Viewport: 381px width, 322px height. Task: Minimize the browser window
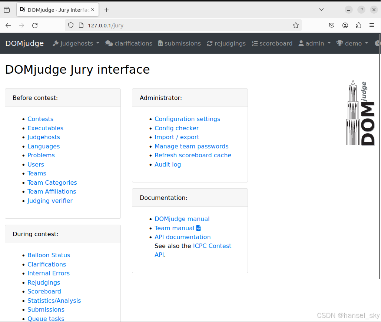click(x=349, y=10)
